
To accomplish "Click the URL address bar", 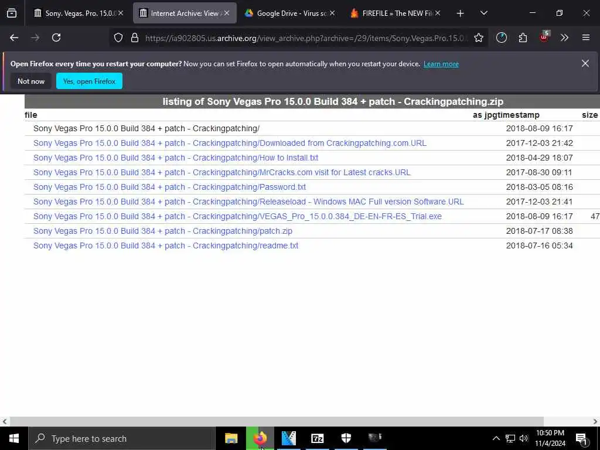I will (305, 38).
